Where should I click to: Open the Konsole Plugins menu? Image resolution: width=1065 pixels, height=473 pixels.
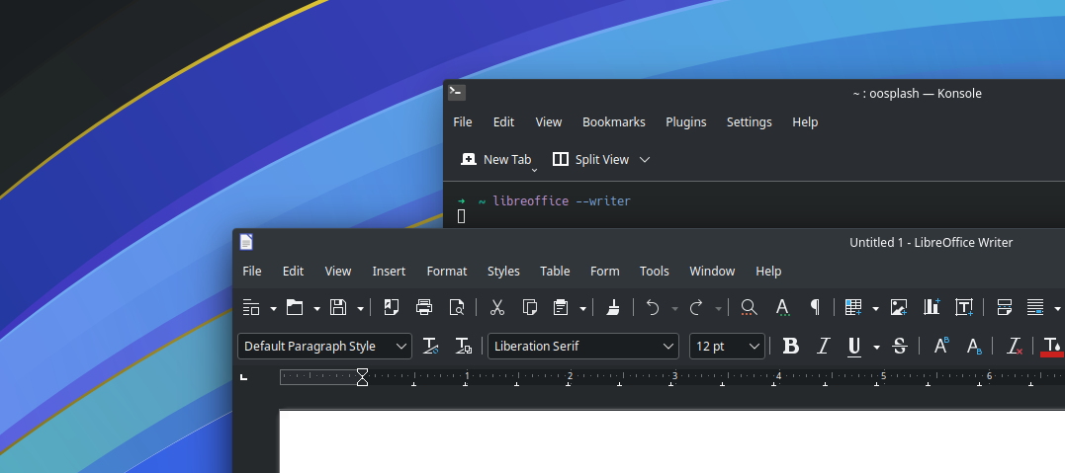pos(685,122)
